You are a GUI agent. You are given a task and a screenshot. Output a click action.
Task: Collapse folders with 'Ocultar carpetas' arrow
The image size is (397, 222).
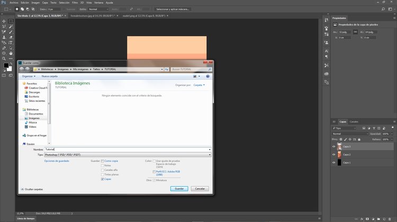click(22, 189)
